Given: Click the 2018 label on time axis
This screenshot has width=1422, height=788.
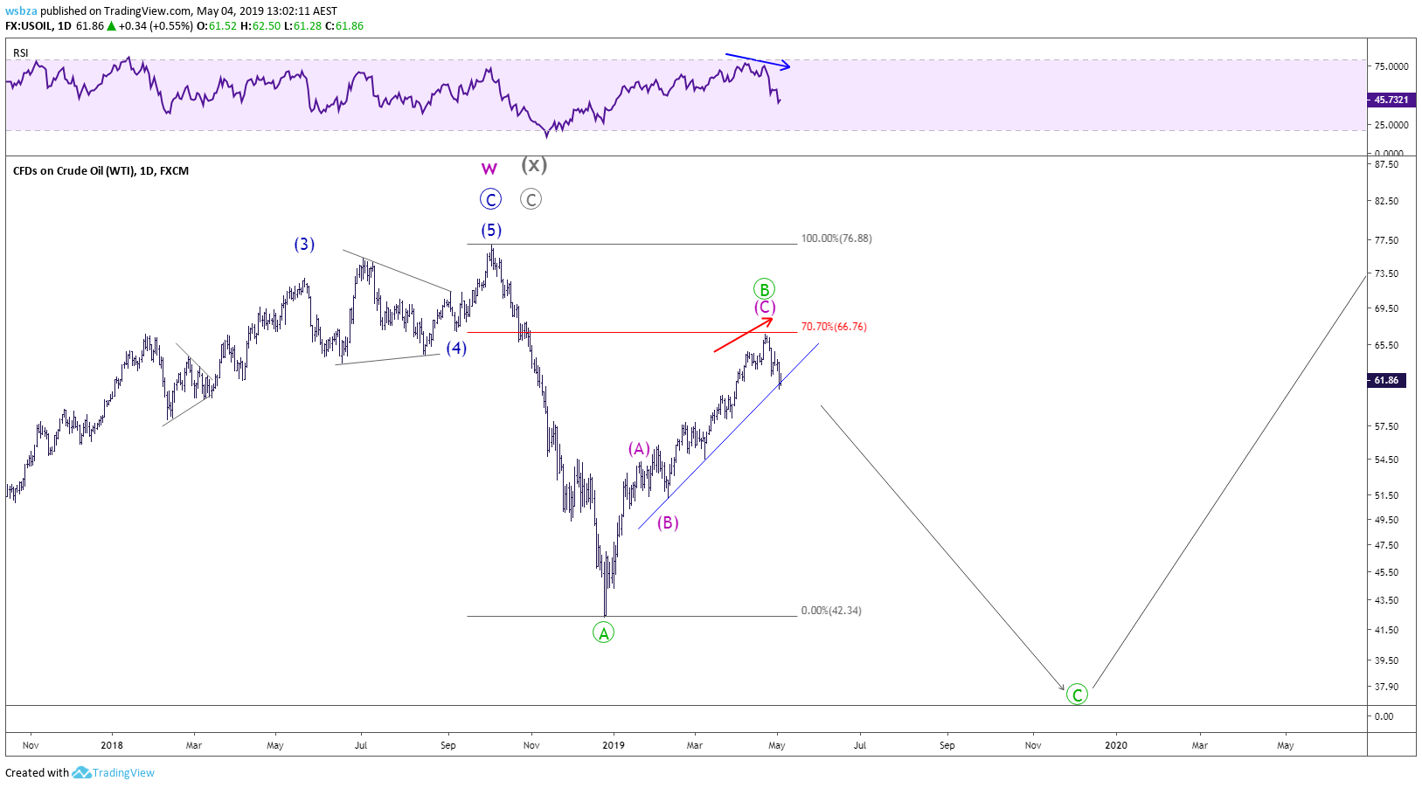Looking at the screenshot, I should click(x=112, y=745).
